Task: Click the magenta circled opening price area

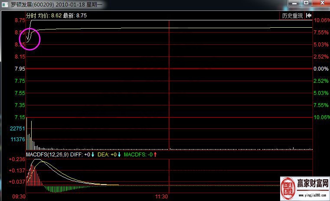Action: (x=30, y=39)
